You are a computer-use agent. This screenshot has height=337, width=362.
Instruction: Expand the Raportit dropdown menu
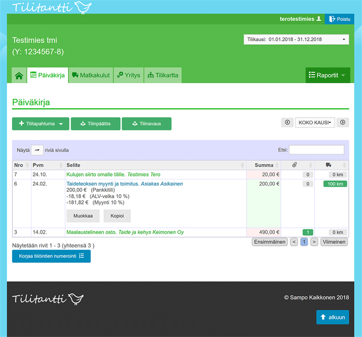[x=328, y=76]
